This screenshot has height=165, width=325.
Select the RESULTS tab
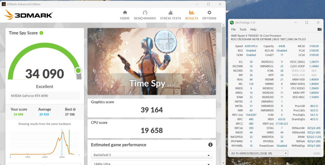coord(191,15)
